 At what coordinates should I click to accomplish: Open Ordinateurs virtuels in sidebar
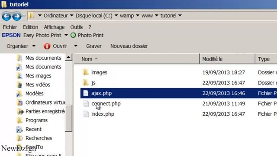click(45, 102)
